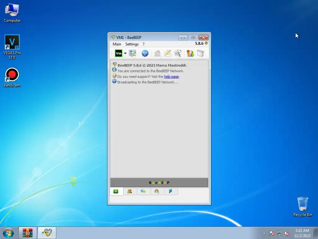Click the blue broadcast antenna icon
The height and width of the screenshot is (239, 318).
click(x=145, y=53)
